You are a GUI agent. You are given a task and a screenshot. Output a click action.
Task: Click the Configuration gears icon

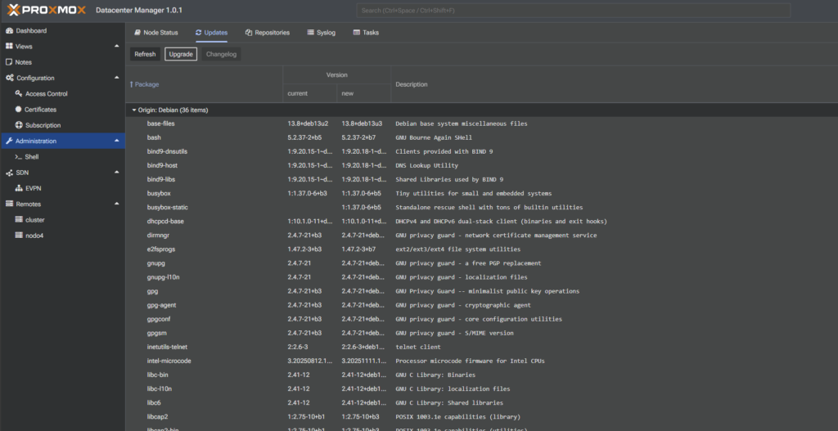pyautogui.click(x=10, y=78)
